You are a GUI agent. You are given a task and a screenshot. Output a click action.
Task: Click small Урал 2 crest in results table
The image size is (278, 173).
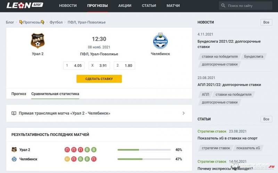[x=14, y=150]
